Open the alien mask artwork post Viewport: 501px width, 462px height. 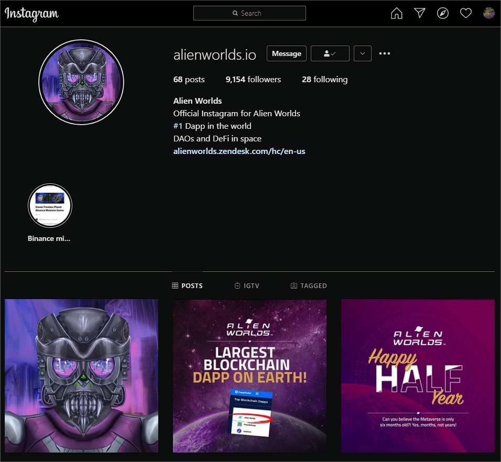tap(81, 376)
